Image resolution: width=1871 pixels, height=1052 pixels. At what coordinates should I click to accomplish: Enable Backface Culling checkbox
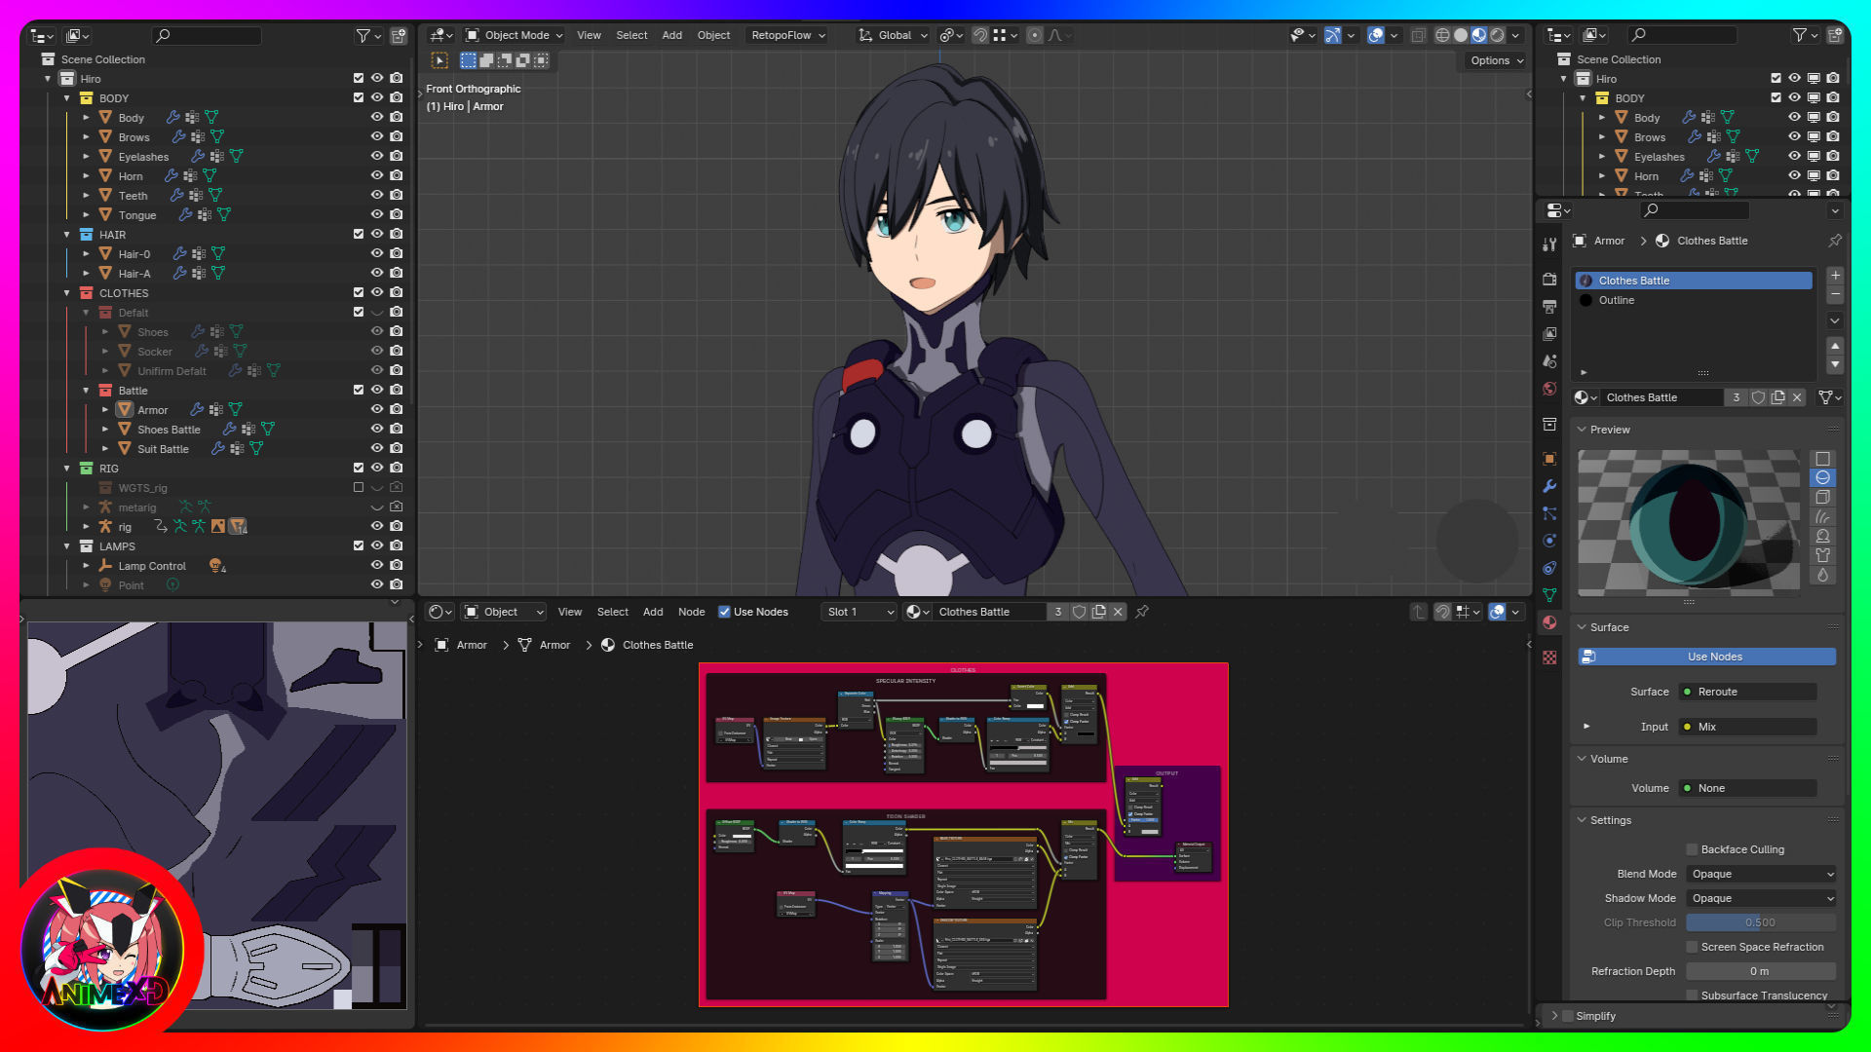point(1693,849)
